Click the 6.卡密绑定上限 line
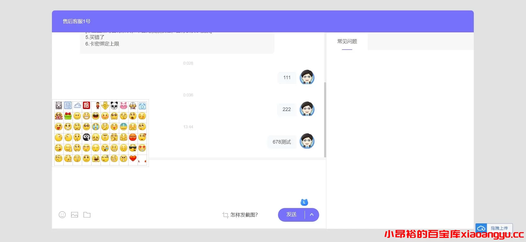The width and height of the screenshot is (526, 242). tap(102, 44)
